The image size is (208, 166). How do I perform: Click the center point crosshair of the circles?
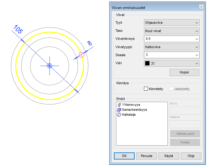[49, 66]
